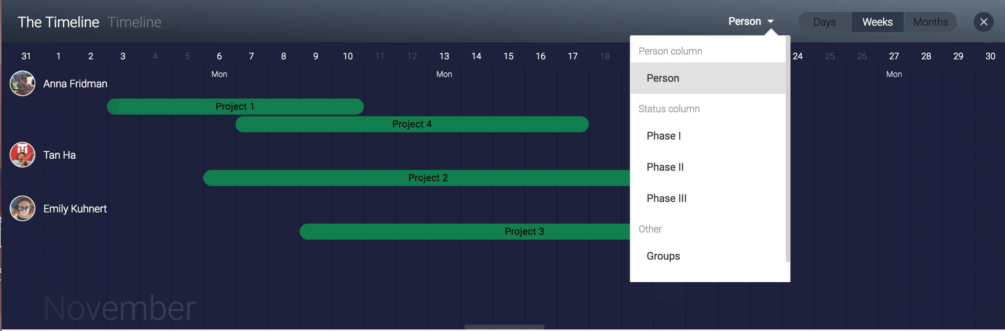Switch timeline scale to Weeks
The height and width of the screenshot is (331, 1005).
pyautogui.click(x=877, y=22)
